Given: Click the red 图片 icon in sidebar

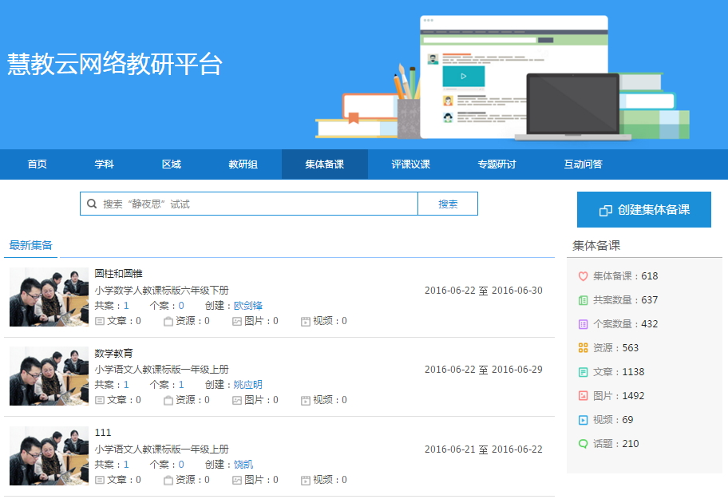Looking at the screenshot, I should (x=583, y=396).
